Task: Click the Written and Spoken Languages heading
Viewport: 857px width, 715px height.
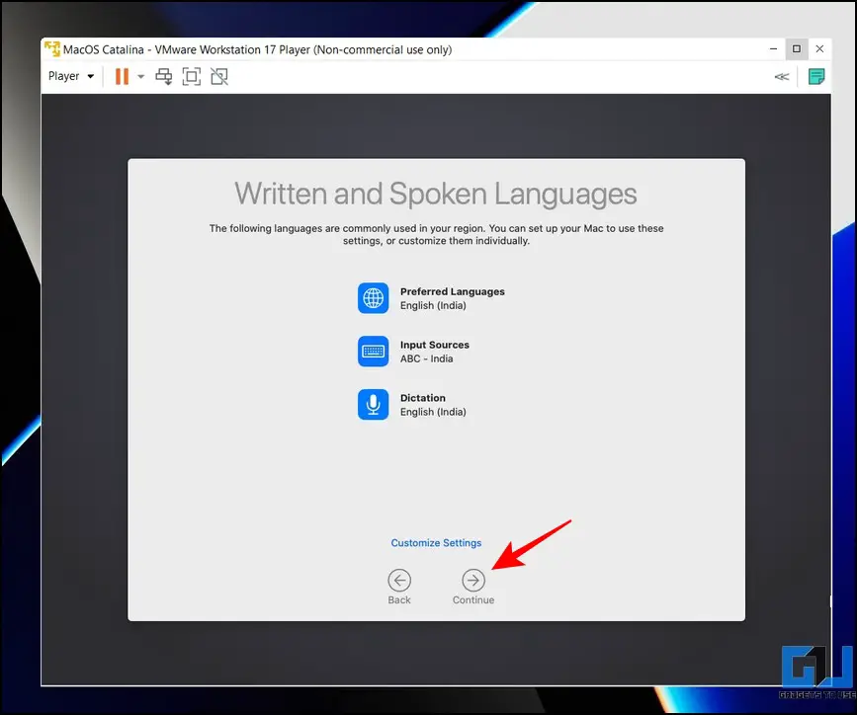Action: pyautogui.click(x=436, y=193)
